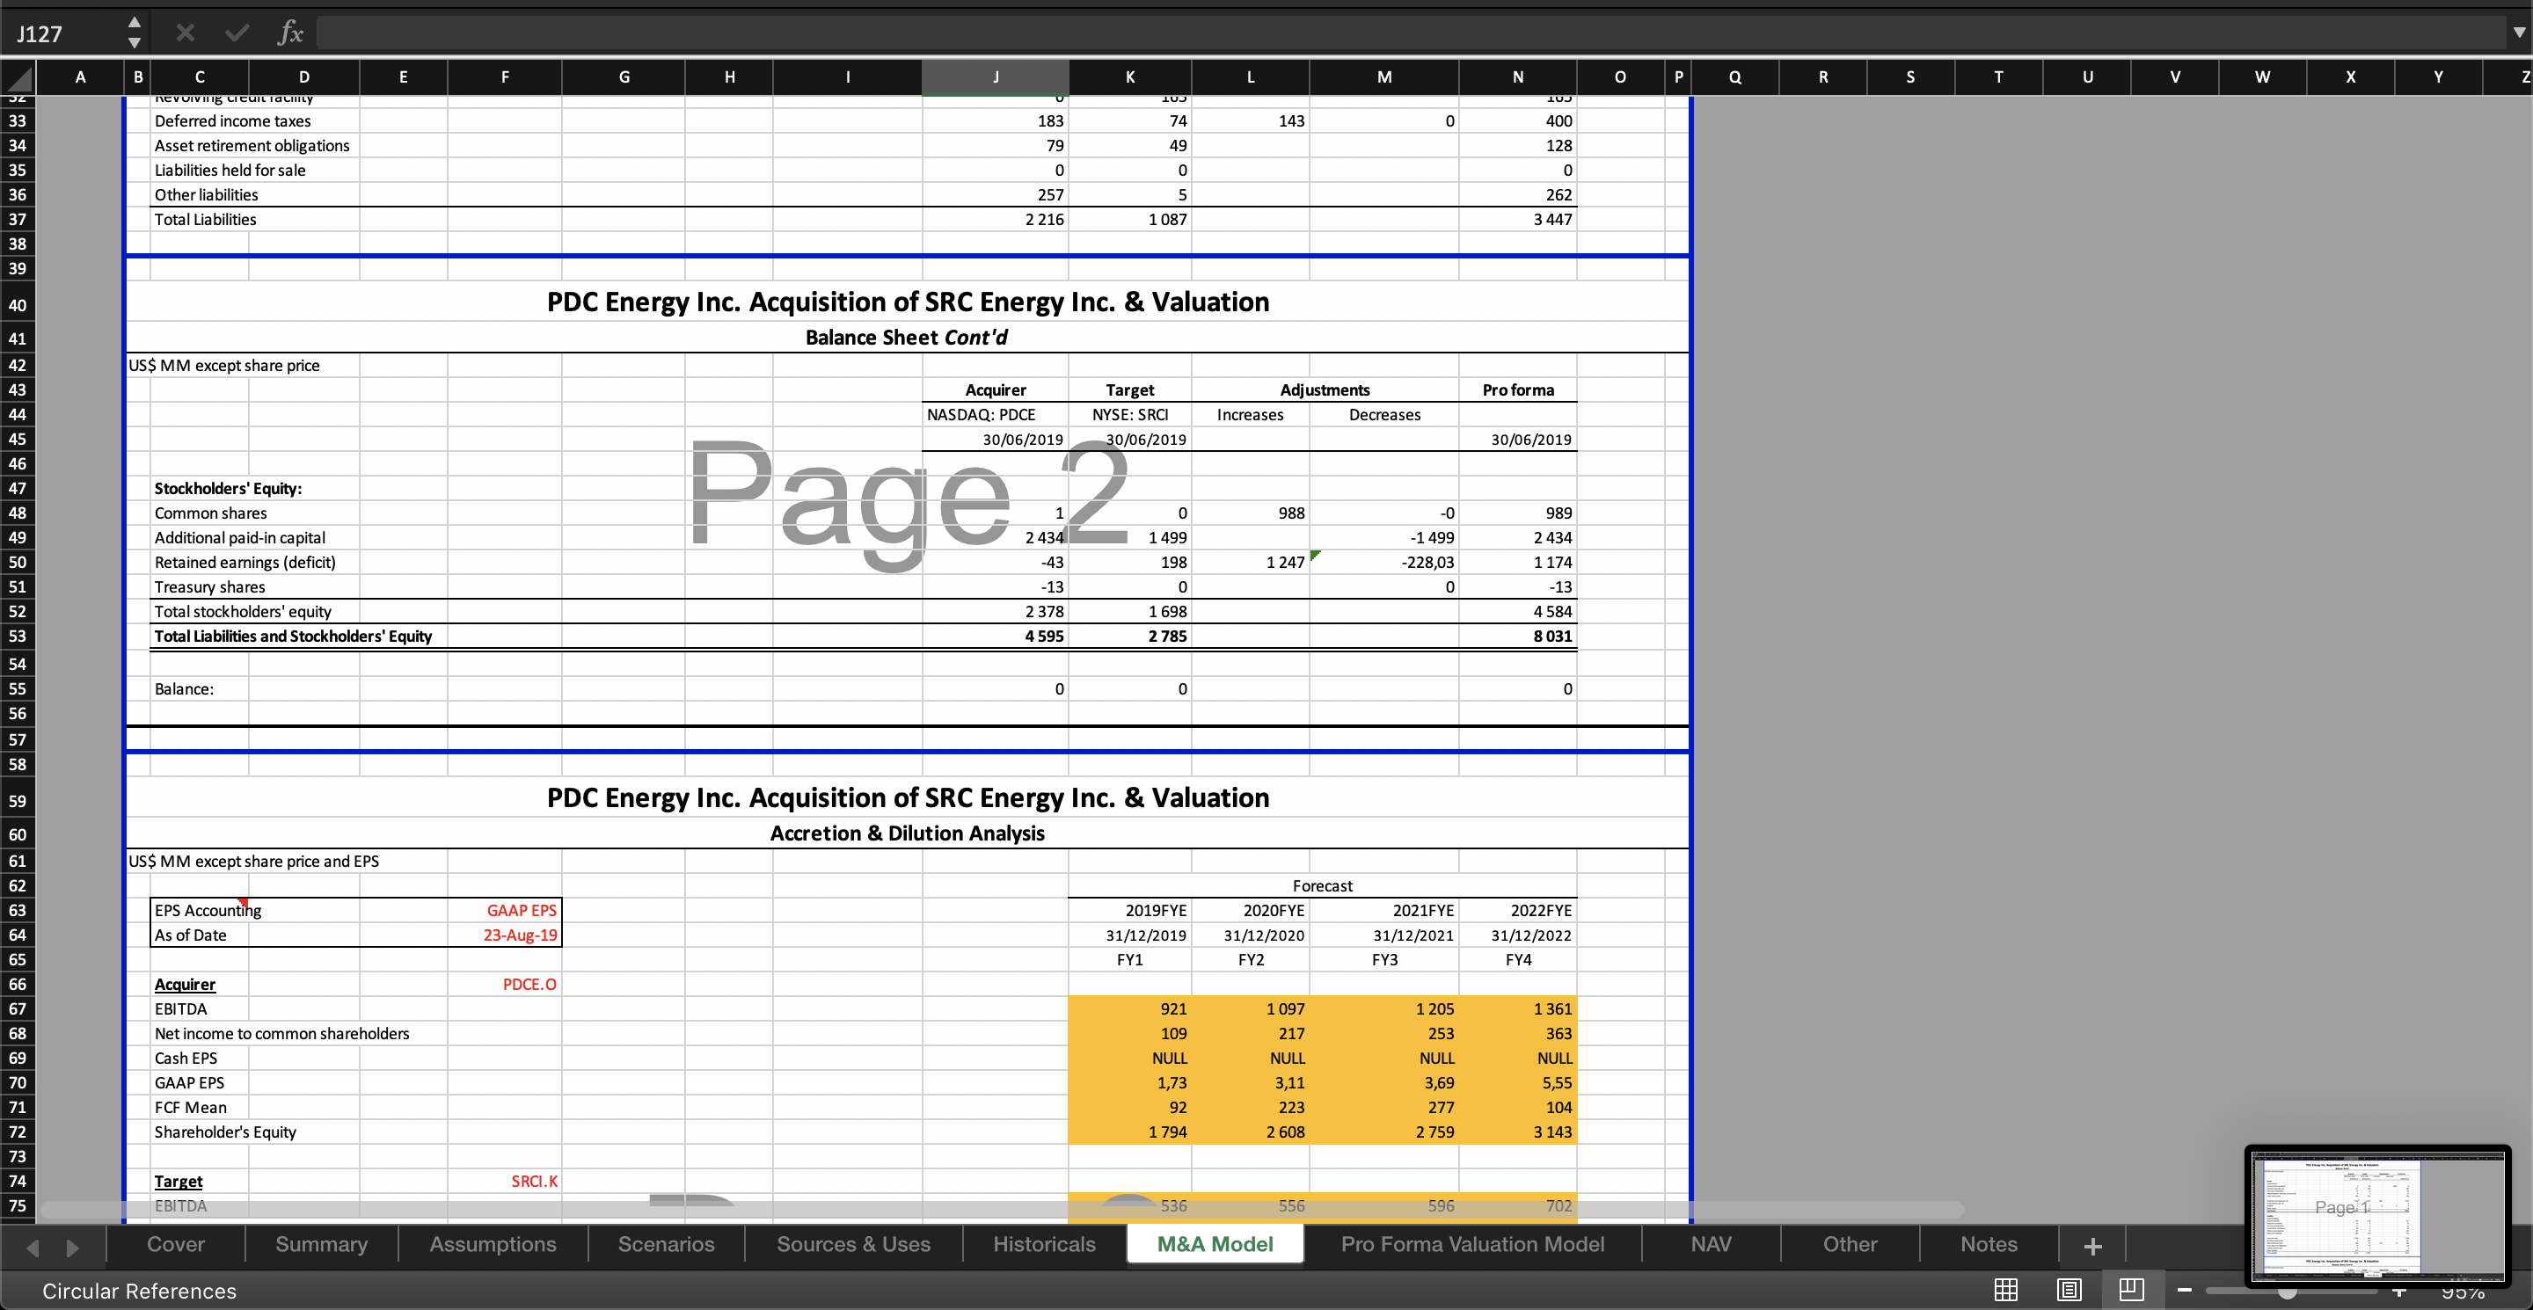Open Pro Forma Valuation Model tab
Viewport: 2533px width, 1310px height.
tap(1472, 1244)
